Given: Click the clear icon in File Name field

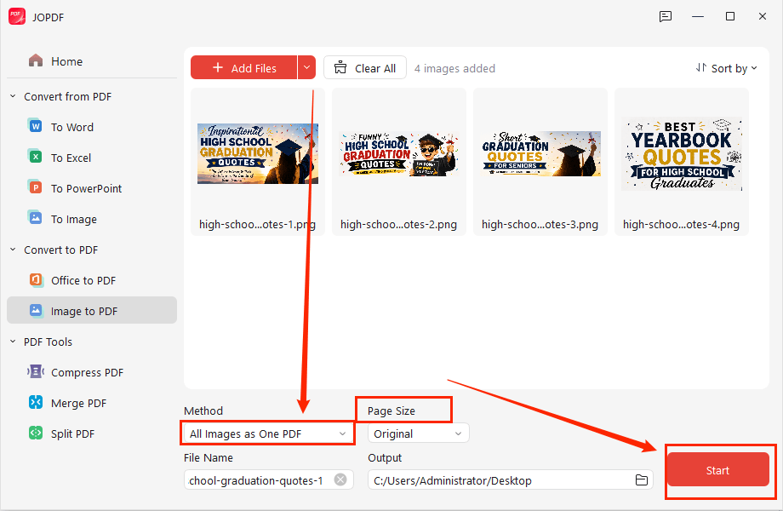Looking at the screenshot, I should (340, 479).
